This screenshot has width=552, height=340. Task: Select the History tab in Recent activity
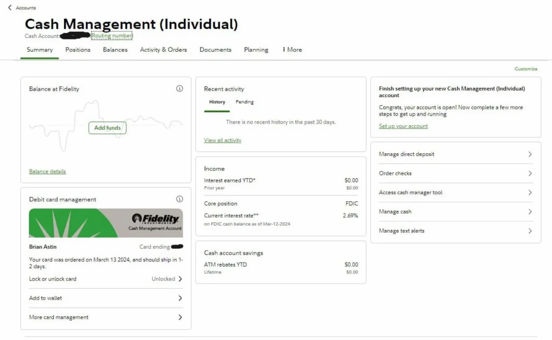(217, 102)
